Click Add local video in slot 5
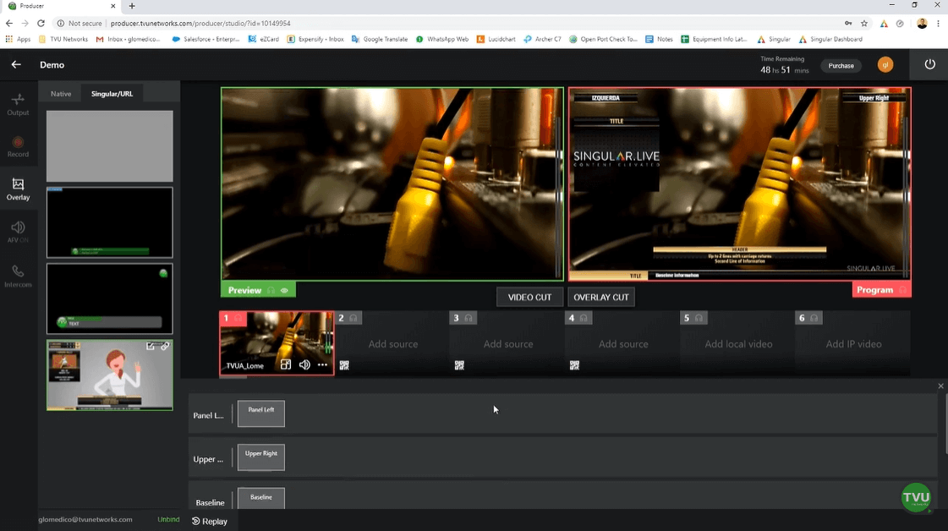 738,344
